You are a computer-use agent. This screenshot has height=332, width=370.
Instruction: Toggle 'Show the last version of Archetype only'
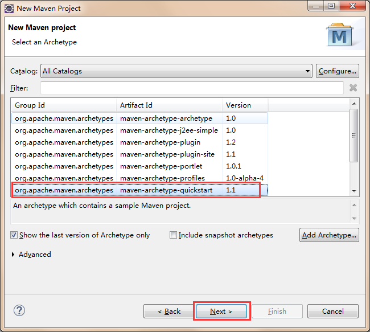14,235
